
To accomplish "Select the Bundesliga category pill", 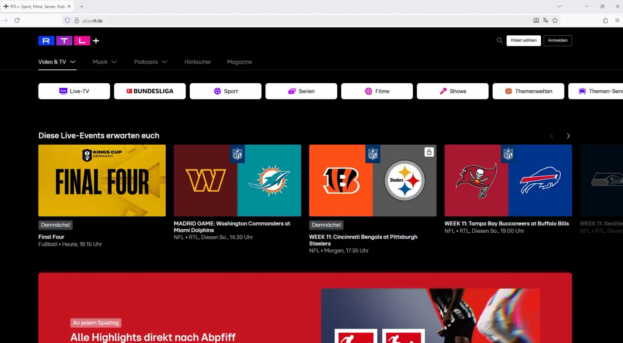I will (x=150, y=91).
